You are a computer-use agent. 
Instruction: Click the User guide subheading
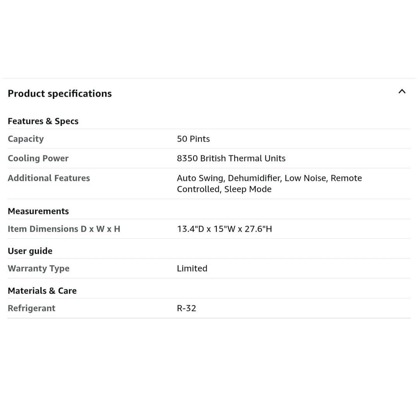(30, 251)
